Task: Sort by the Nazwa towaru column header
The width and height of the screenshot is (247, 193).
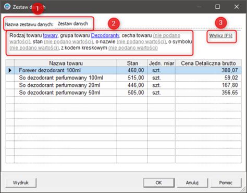Action: point(66,63)
